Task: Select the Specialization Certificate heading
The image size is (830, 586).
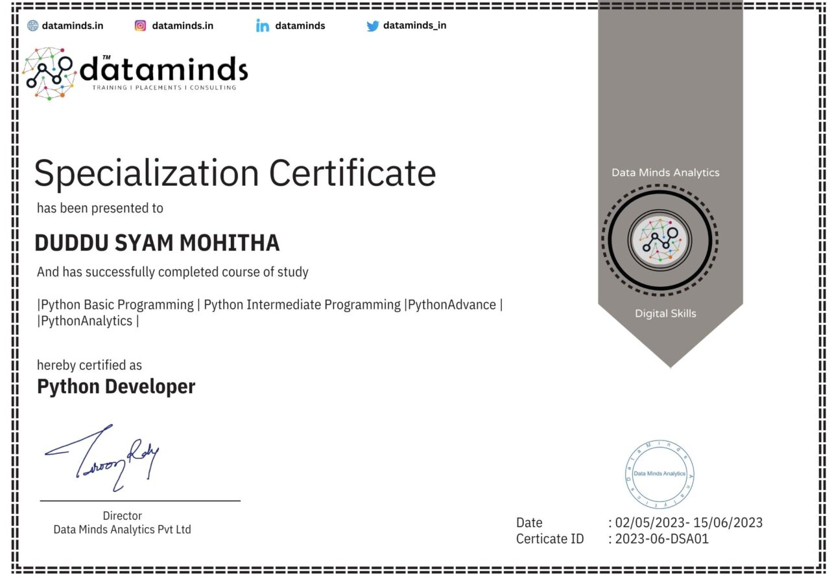Action: (236, 172)
